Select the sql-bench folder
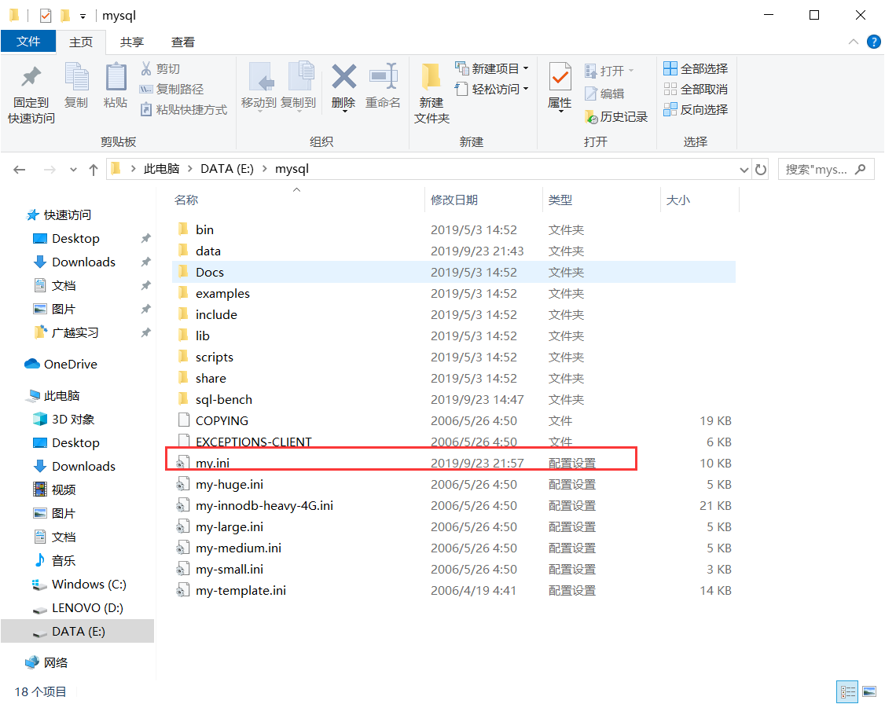The height and width of the screenshot is (704, 885). (x=454, y=399)
